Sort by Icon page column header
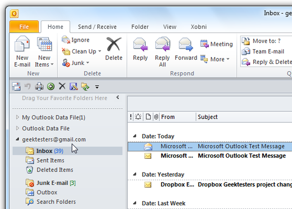This screenshot has height=209, width=292. click(x=148, y=117)
